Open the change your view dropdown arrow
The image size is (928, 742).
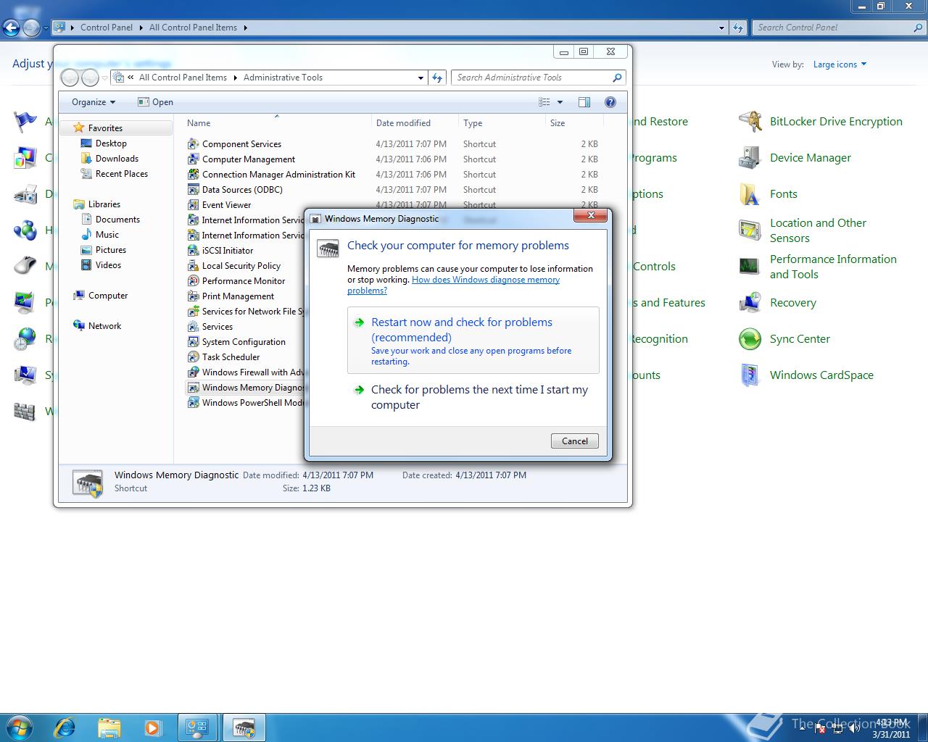[x=560, y=102]
